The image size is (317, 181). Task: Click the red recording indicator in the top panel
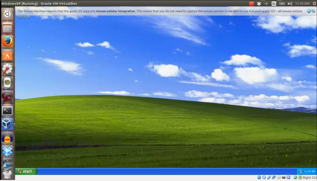click(251, 4)
